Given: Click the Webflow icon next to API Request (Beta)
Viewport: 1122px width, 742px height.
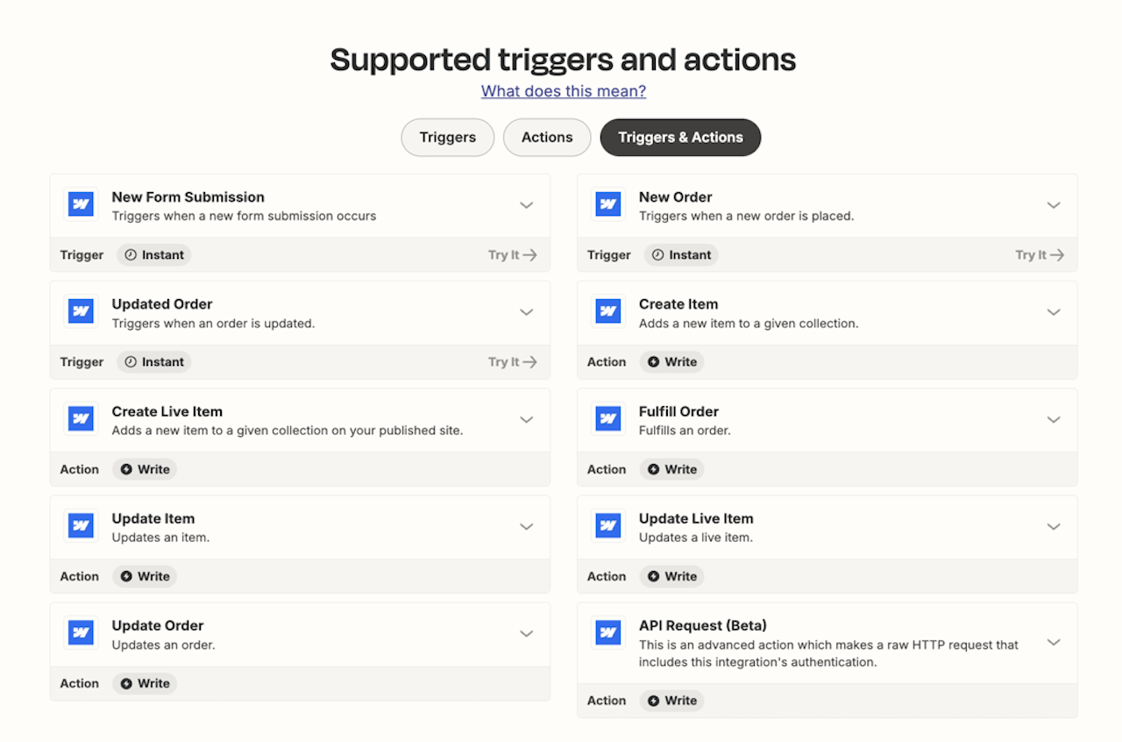Looking at the screenshot, I should 608,632.
